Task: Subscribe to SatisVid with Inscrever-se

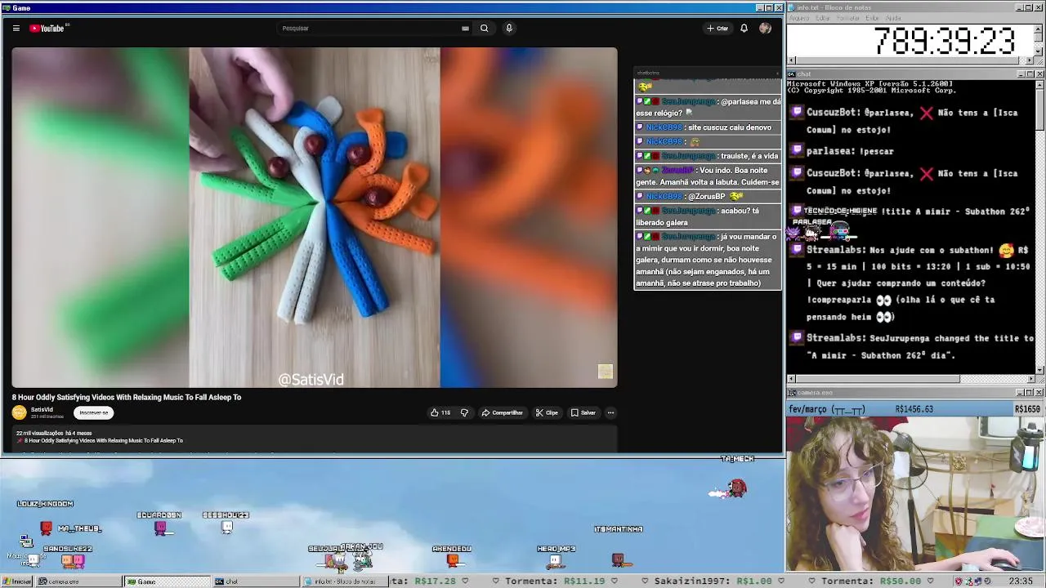Action: (93, 412)
